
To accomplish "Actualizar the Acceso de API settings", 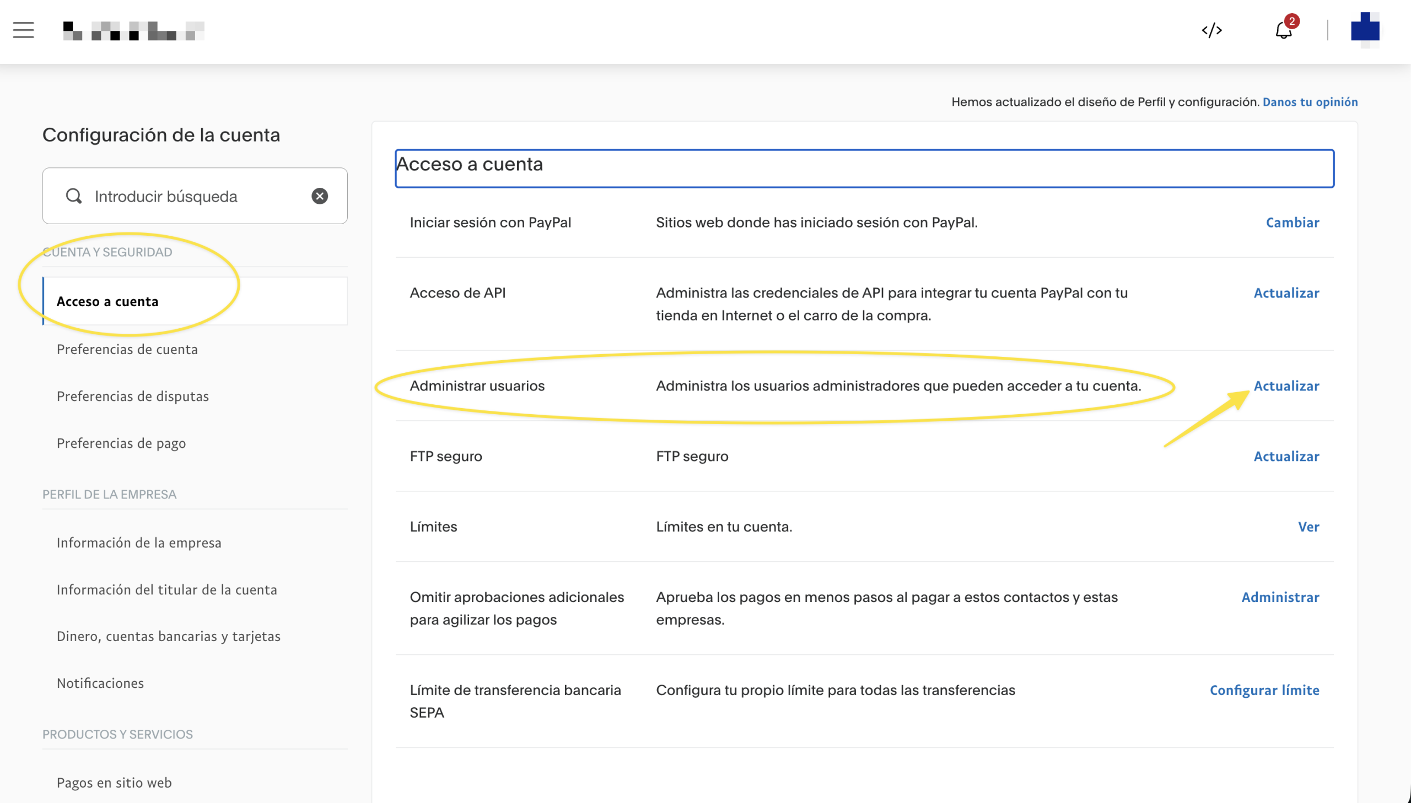I will pyautogui.click(x=1286, y=293).
